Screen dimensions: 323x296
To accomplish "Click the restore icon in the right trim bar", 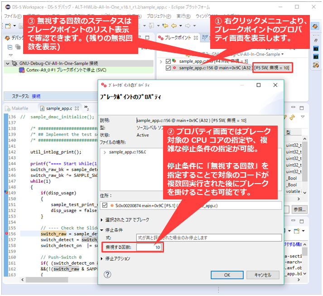I will pos(316,41).
